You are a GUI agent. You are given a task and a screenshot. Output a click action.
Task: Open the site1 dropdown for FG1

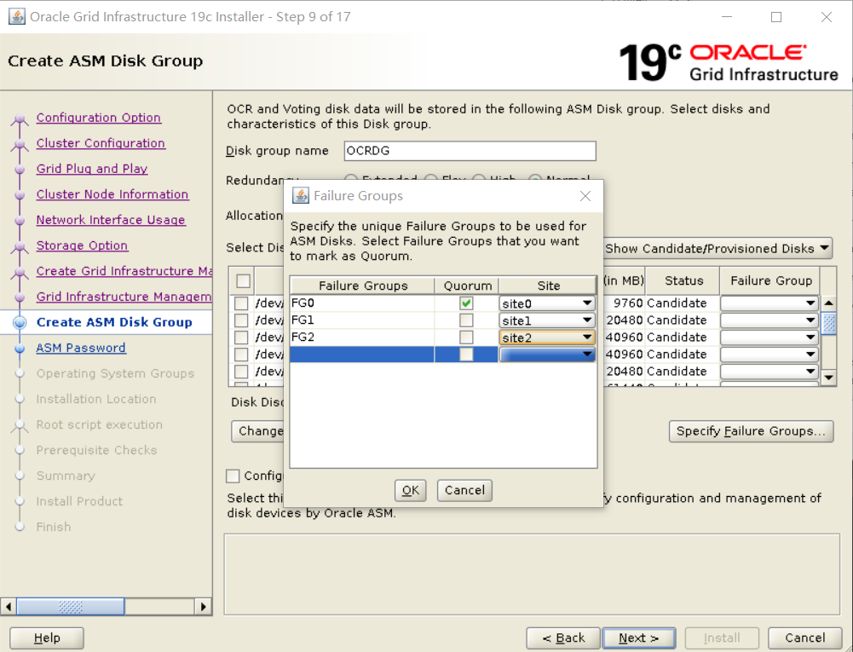click(547, 320)
